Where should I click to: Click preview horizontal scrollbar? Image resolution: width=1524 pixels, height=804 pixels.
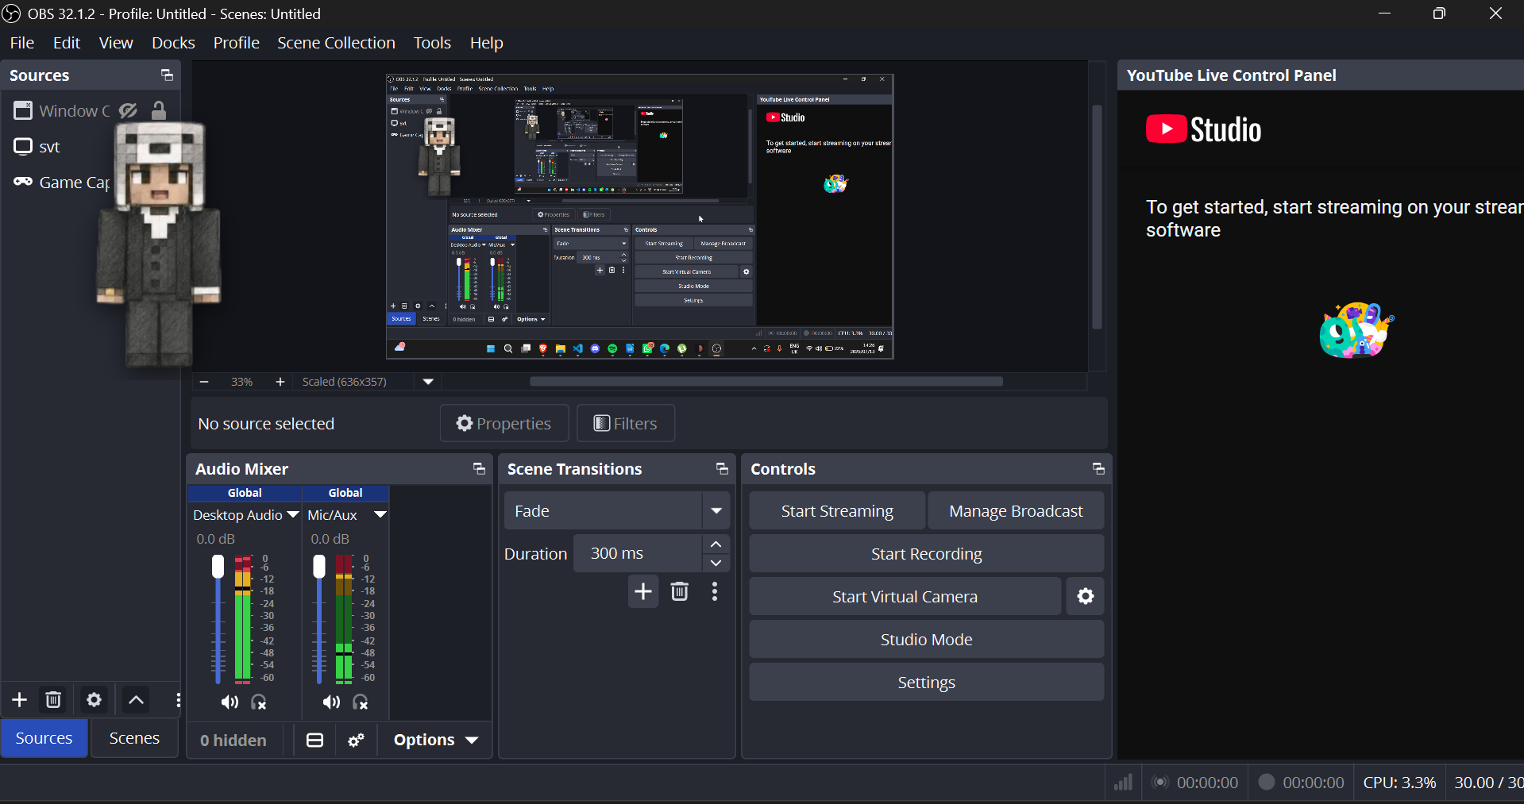766,382
